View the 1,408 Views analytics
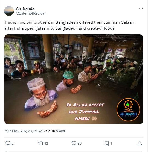Screen dimensions: 148x152 point(56,131)
